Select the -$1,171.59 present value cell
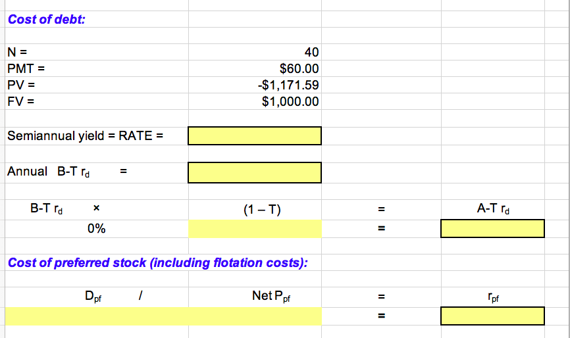 (255, 85)
